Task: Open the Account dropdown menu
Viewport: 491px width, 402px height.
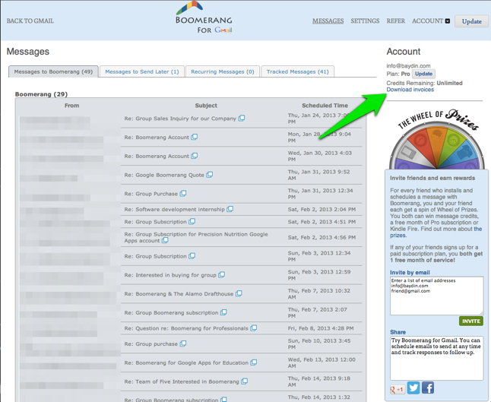Action: (x=431, y=21)
